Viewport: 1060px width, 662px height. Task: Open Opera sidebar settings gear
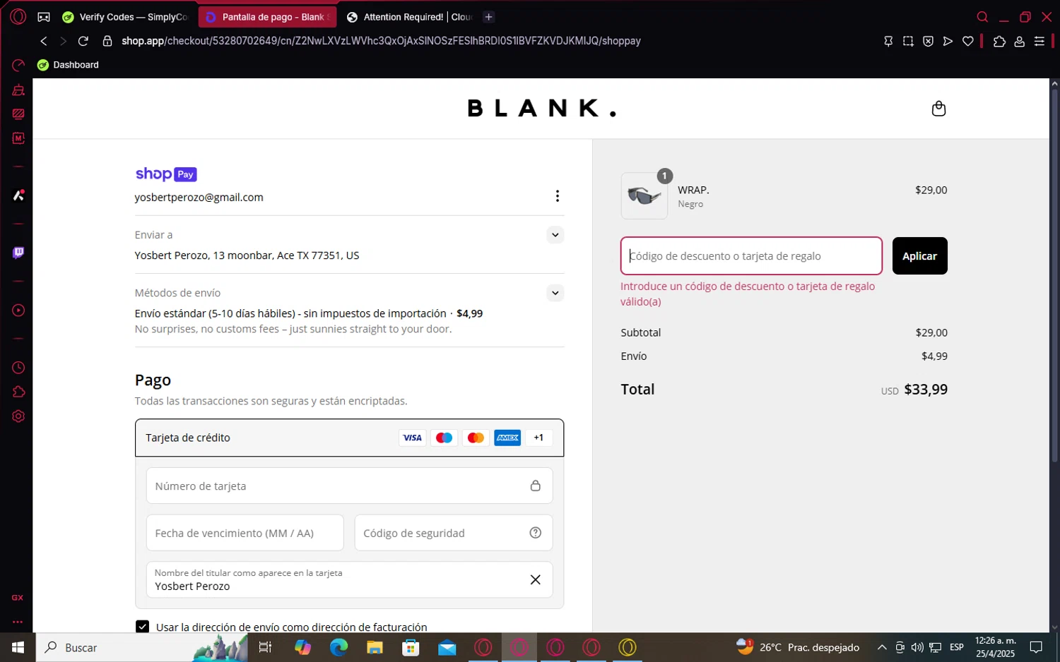pyautogui.click(x=18, y=416)
